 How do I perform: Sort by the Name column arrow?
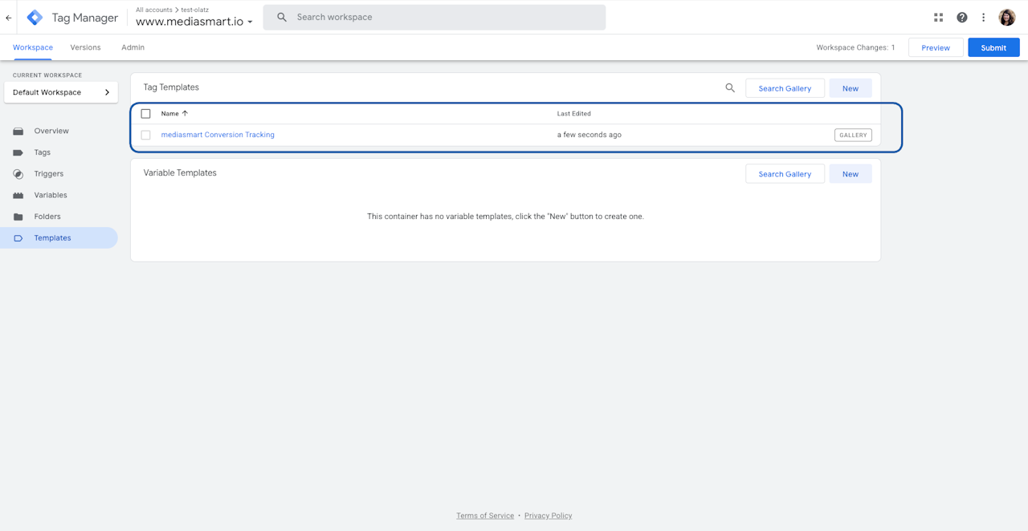click(x=185, y=113)
